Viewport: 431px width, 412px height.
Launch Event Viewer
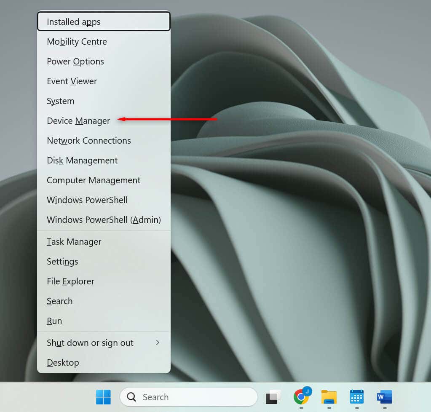pyautogui.click(x=72, y=81)
